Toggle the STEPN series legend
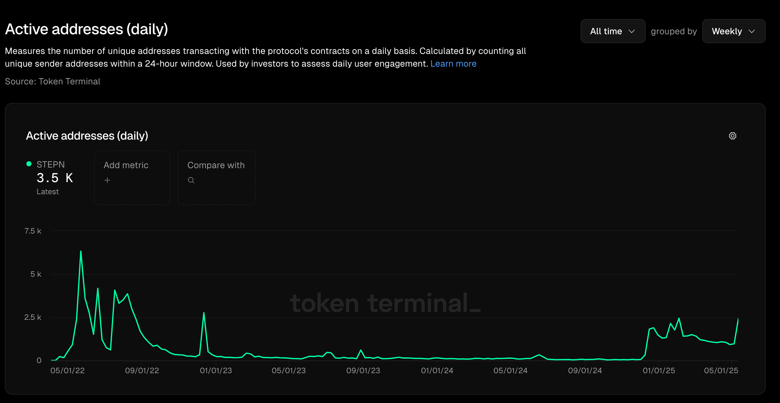 [50, 164]
